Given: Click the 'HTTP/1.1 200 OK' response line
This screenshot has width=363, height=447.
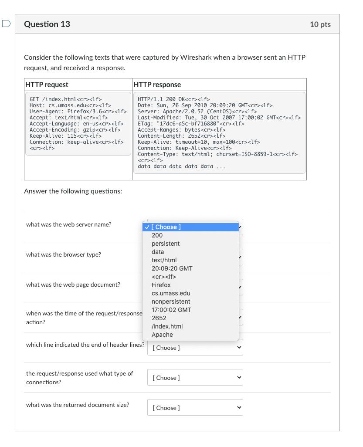Looking at the screenshot, I should [x=174, y=99].
